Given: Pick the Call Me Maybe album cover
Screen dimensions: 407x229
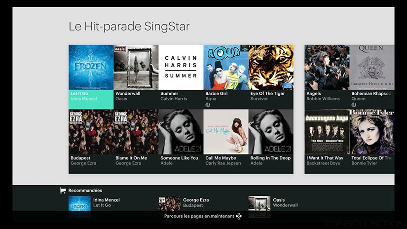Looking at the screenshot, I should point(226,132).
